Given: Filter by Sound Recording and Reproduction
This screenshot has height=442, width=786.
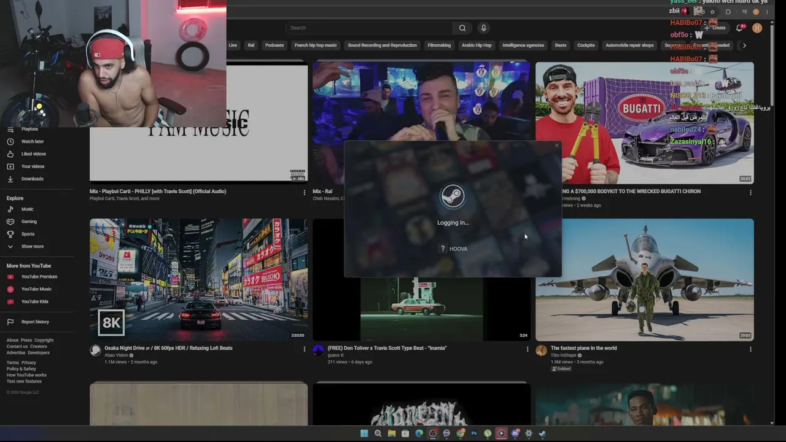Looking at the screenshot, I should tap(382, 45).
